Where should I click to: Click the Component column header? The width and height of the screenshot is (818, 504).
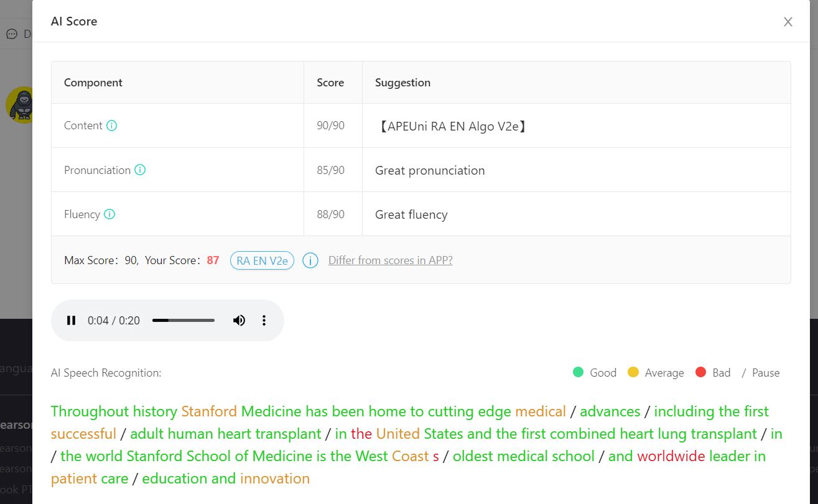[93, 83]
